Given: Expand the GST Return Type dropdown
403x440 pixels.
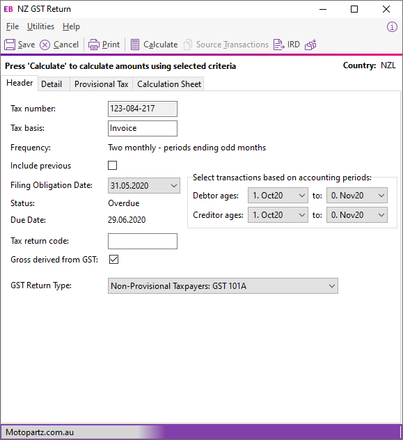Looking at the screenshot, I should click(x=223, y=286).
